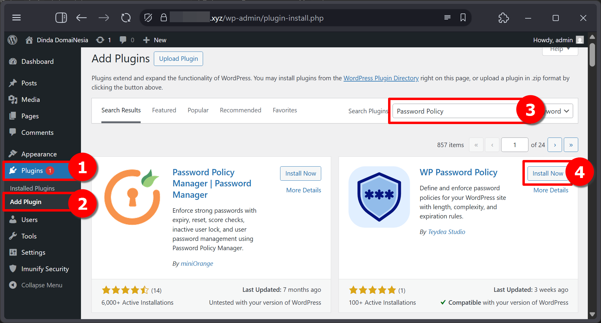Open the WordPress logo menu

click(x=12, y=40)
